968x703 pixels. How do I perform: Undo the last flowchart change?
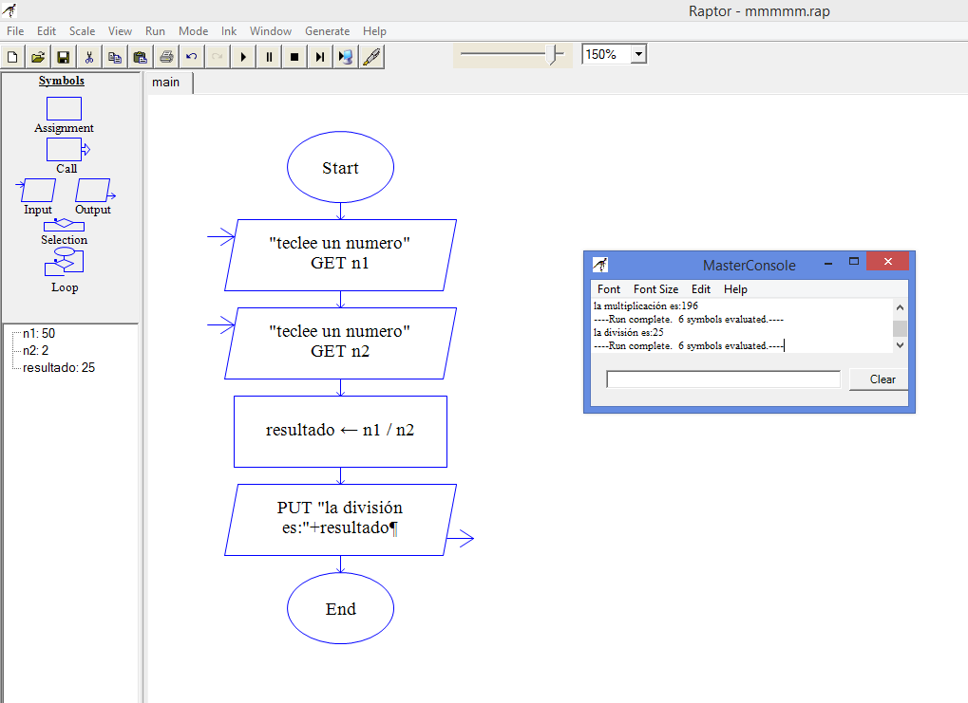click(192, 56)
